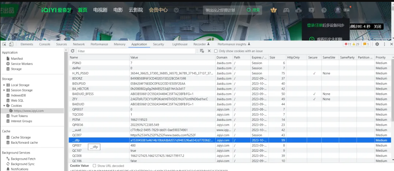
Task: Click the iQIYI upload cloud icon
Action: (299, 10)
